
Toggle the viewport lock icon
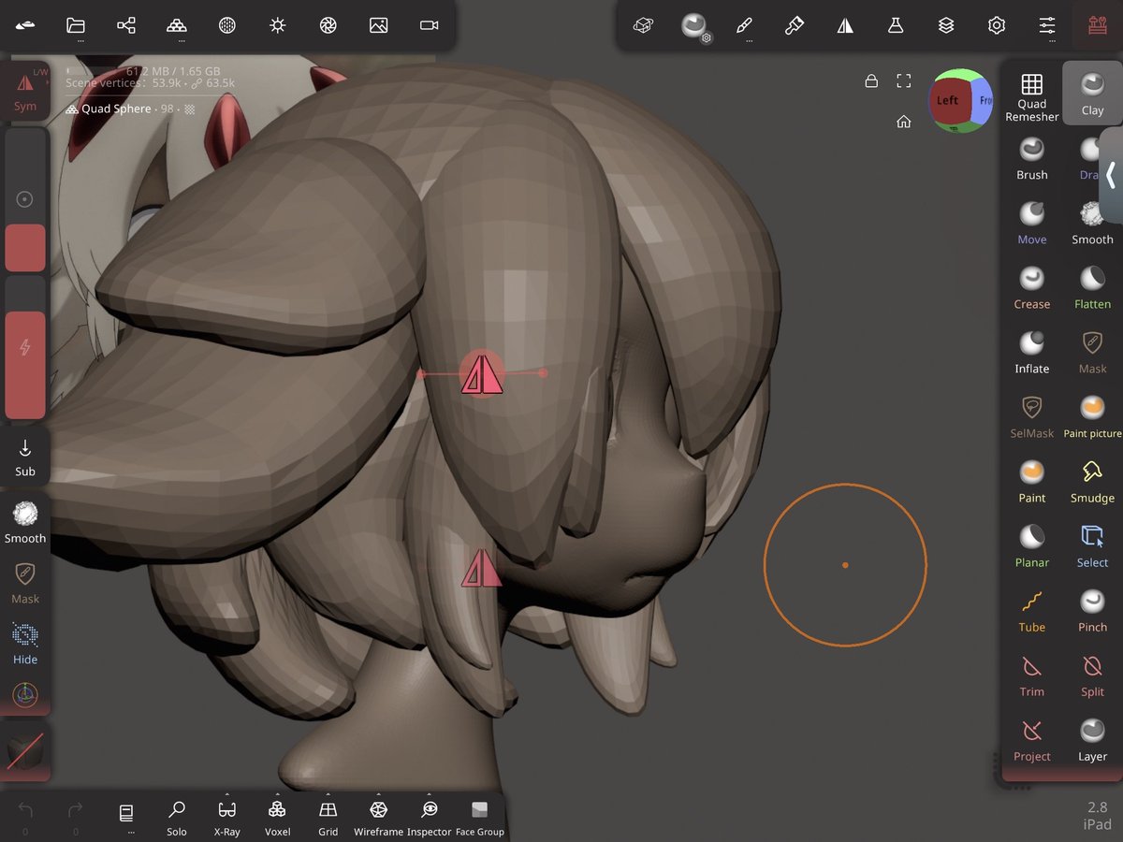(871, 80)
